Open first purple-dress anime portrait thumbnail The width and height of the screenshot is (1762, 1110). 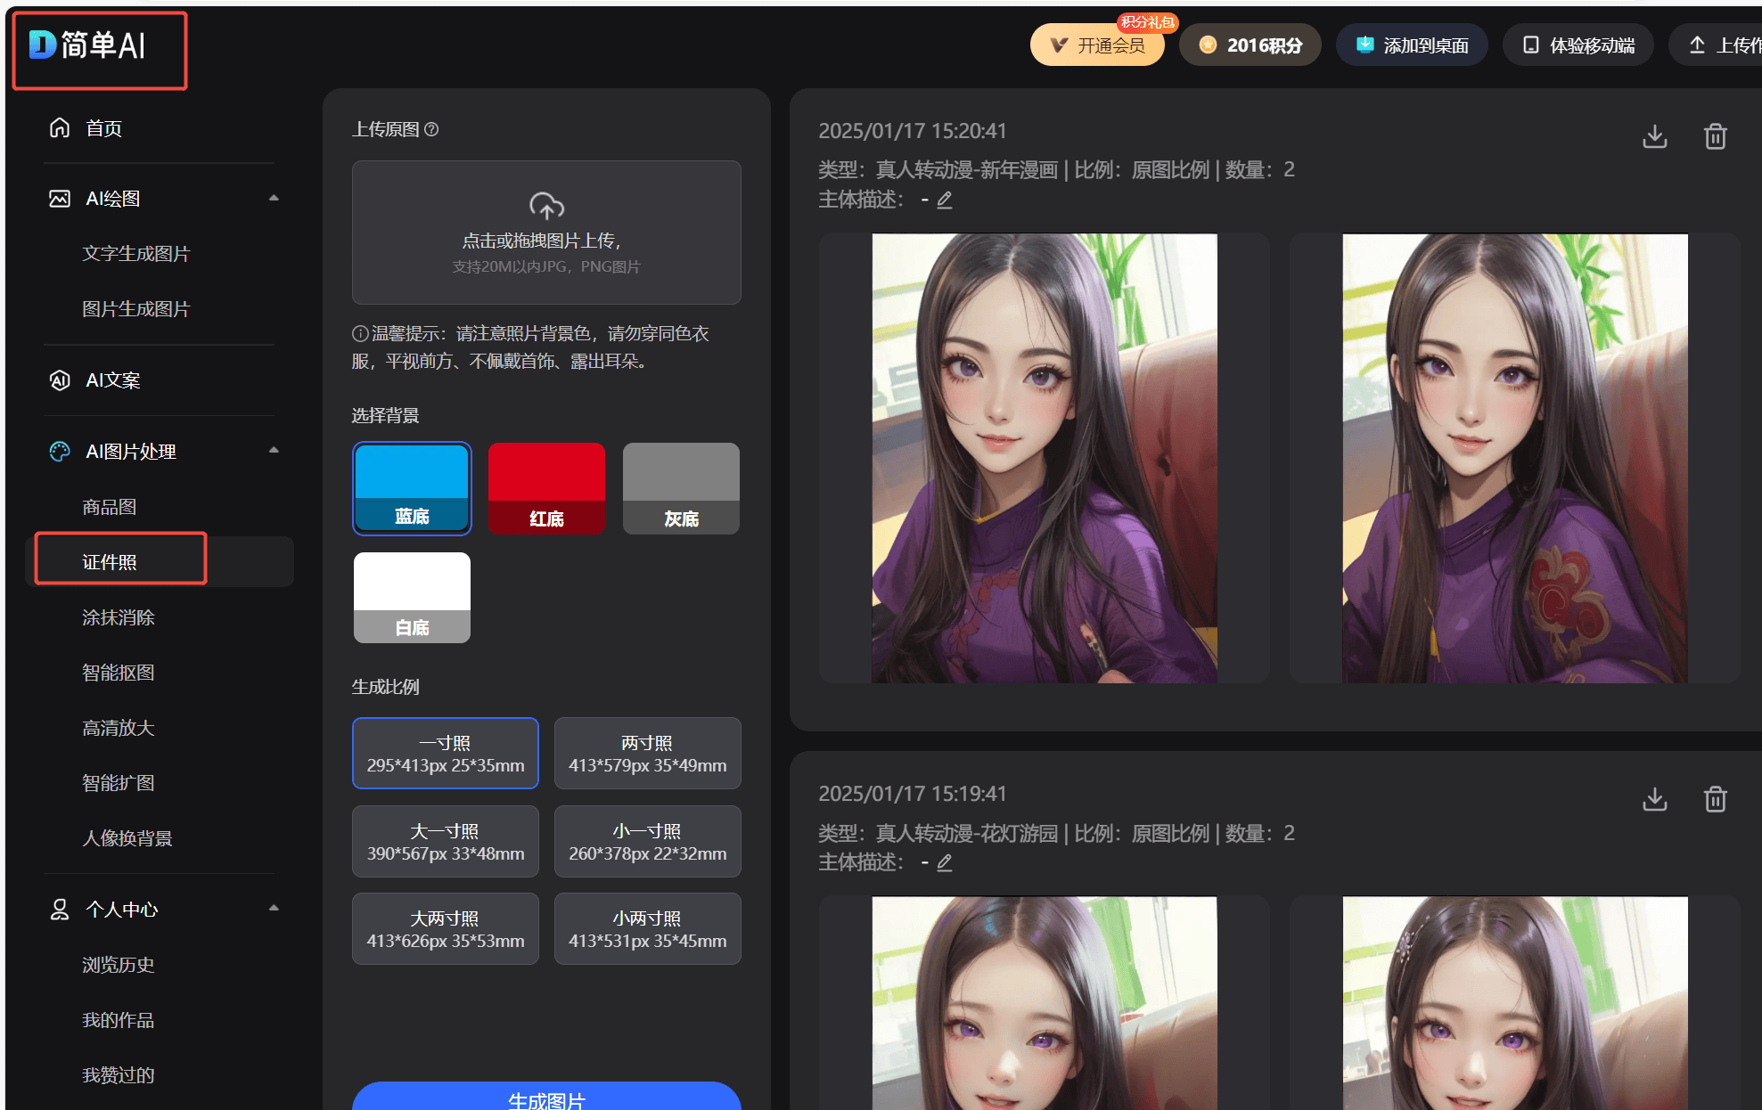pos(1044,458)
